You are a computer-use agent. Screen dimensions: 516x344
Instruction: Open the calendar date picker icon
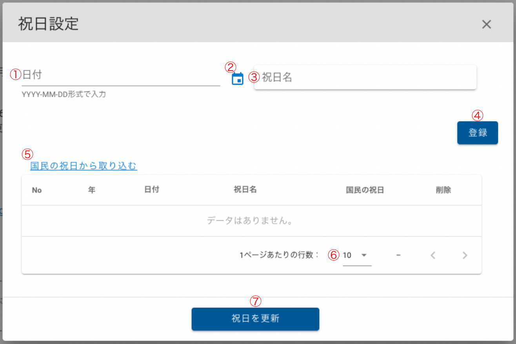click(x=238, y=79)
